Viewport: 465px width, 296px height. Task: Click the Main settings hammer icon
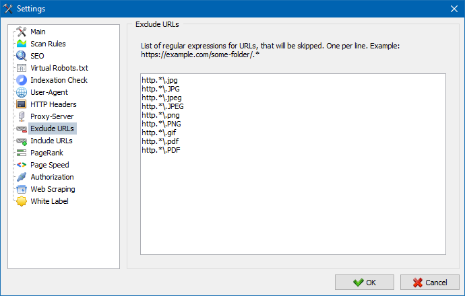22,32
